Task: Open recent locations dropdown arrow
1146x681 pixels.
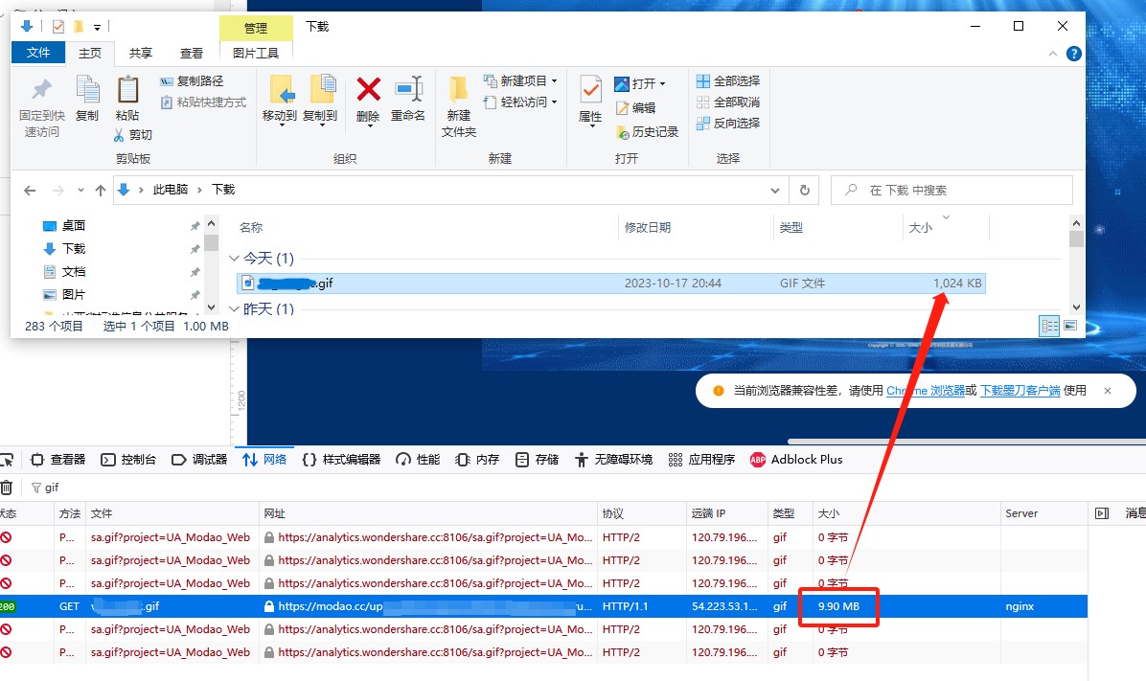Action: click(80, 190)
